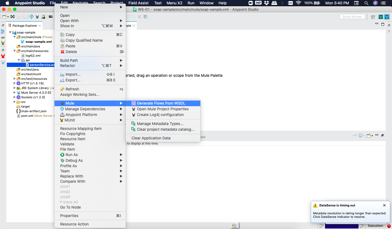Screen dimensions: 392x229
Task: Open the macOS Wi-Fi status icon
Action: coord(298,3)
